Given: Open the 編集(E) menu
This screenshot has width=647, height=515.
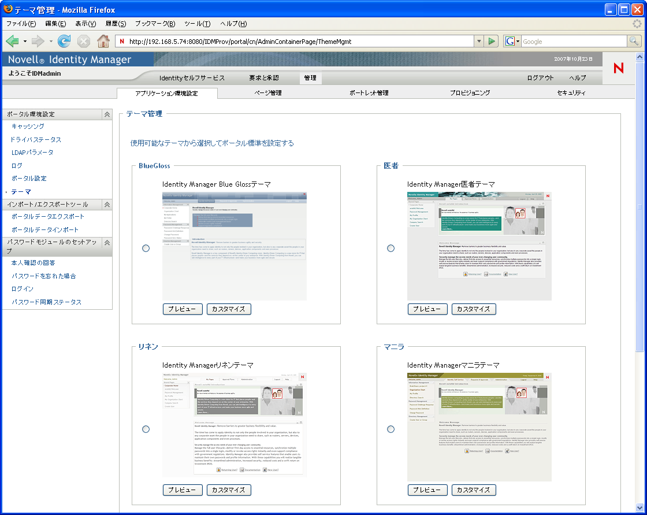Looking at the screenshot, I should tap(55, 24).
